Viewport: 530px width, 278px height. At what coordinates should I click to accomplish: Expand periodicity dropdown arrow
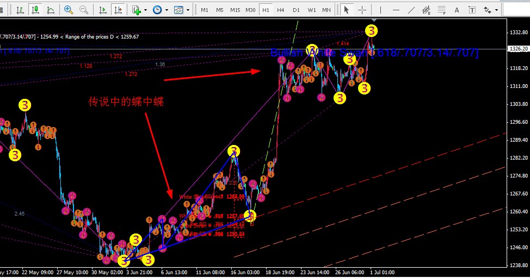pyautogui.click(x=167, y=10)
